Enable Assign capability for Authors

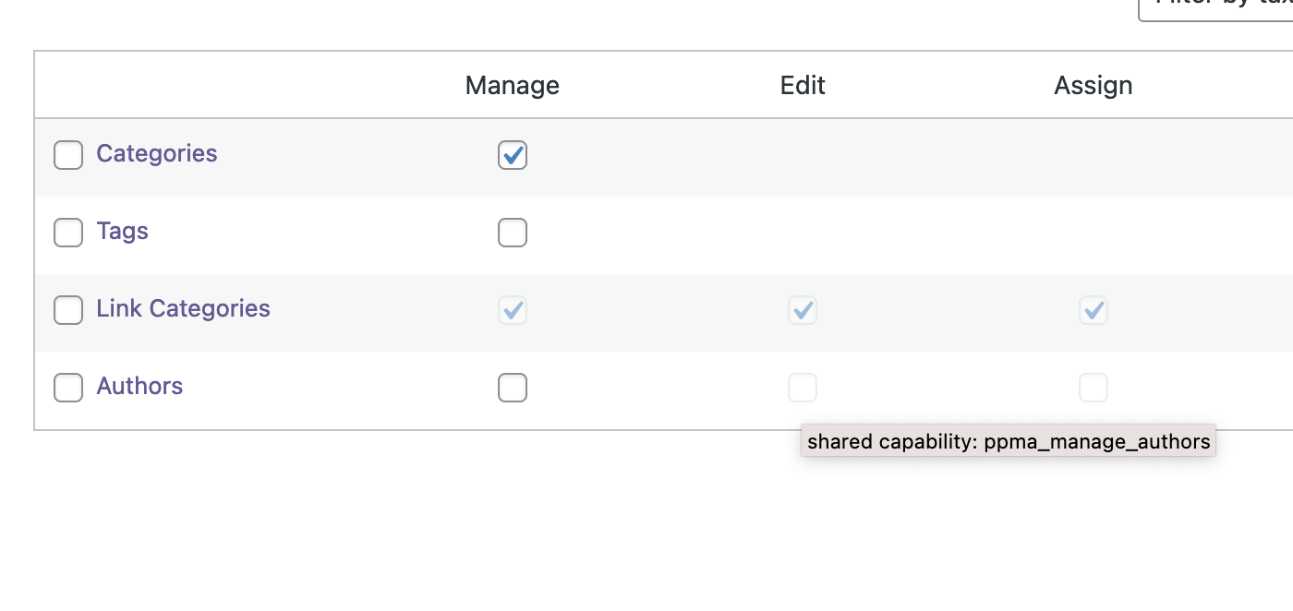[1093, 388]
